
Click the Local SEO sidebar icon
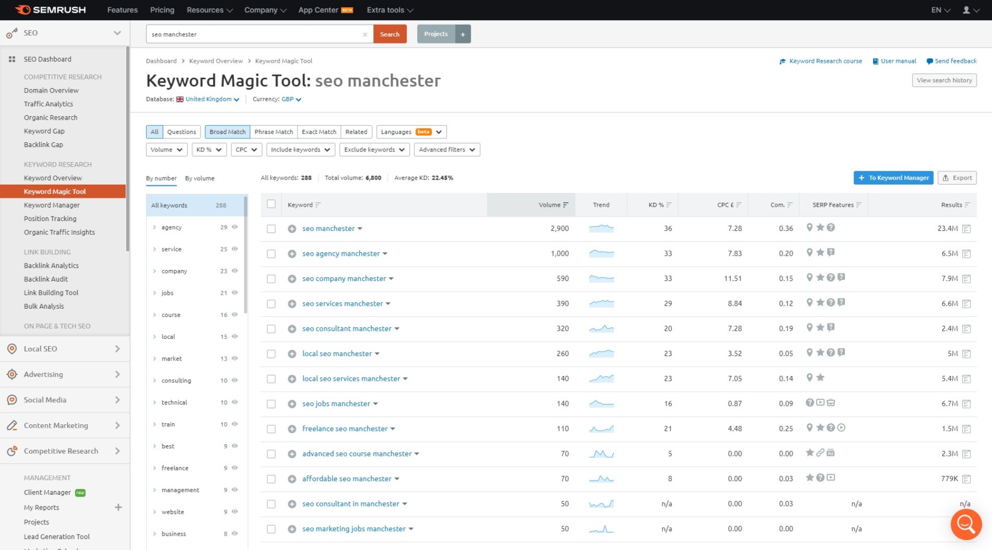12,349
